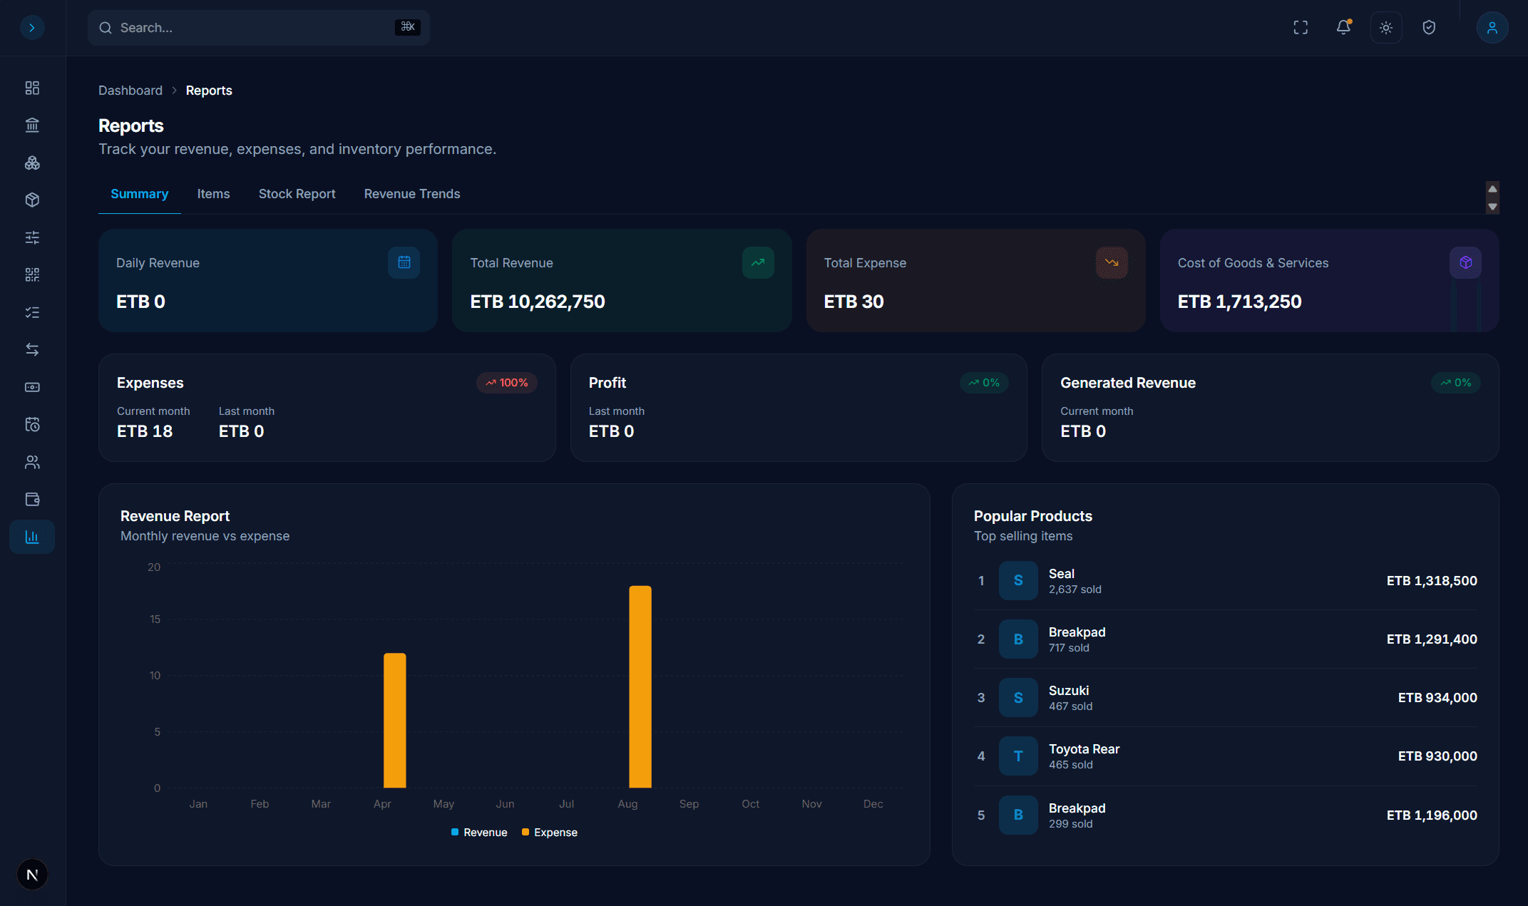Open the banknote cash icon in sidebar
Image resolution: width=1528 pixels, height=906 pixels.
tap(32, 387)
